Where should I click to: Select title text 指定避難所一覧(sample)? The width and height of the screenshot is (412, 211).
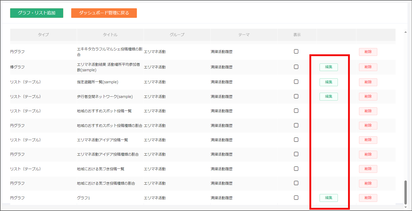coord(98,82)
